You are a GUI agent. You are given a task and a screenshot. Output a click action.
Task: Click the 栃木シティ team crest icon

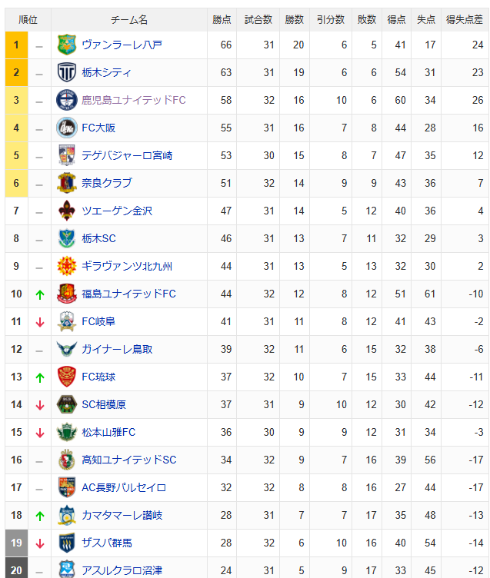click(x=67, y=73)
